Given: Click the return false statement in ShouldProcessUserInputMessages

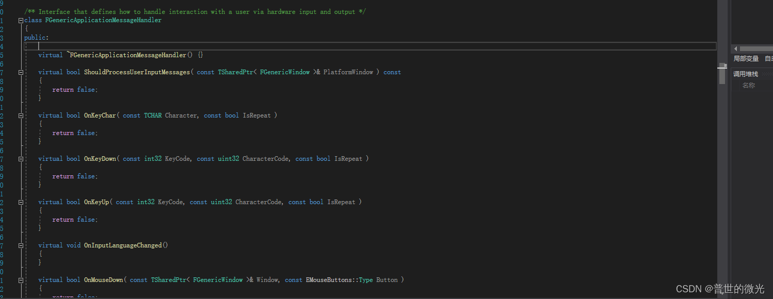Looking at the screenshot, I should coord(74,89).
